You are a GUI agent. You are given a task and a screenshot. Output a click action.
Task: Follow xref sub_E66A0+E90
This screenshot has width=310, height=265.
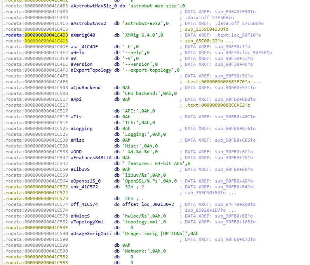coord(235,12)
